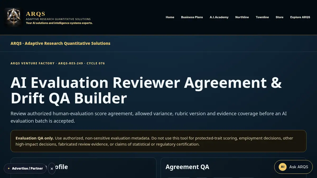Click the Agreement QA heading

[x=187, y=167]
